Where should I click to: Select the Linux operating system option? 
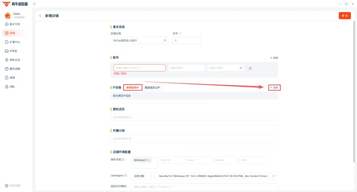point(198,160)
